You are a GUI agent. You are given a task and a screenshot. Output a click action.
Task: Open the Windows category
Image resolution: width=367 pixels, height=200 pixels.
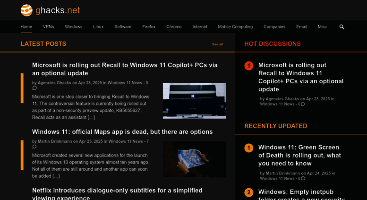[74, 26]
